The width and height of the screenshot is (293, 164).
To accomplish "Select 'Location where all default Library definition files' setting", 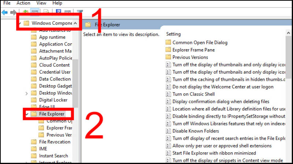I will (229, 109).
